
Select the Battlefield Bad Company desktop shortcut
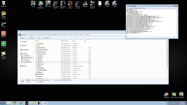tap(63, 5)
